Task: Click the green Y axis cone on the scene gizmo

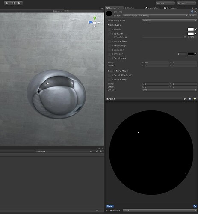Action: click(x=95, y=18)
